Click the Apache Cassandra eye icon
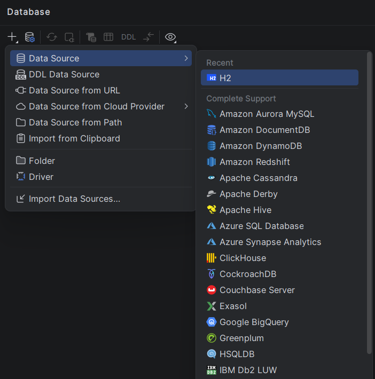 click(x=212, y=178)
